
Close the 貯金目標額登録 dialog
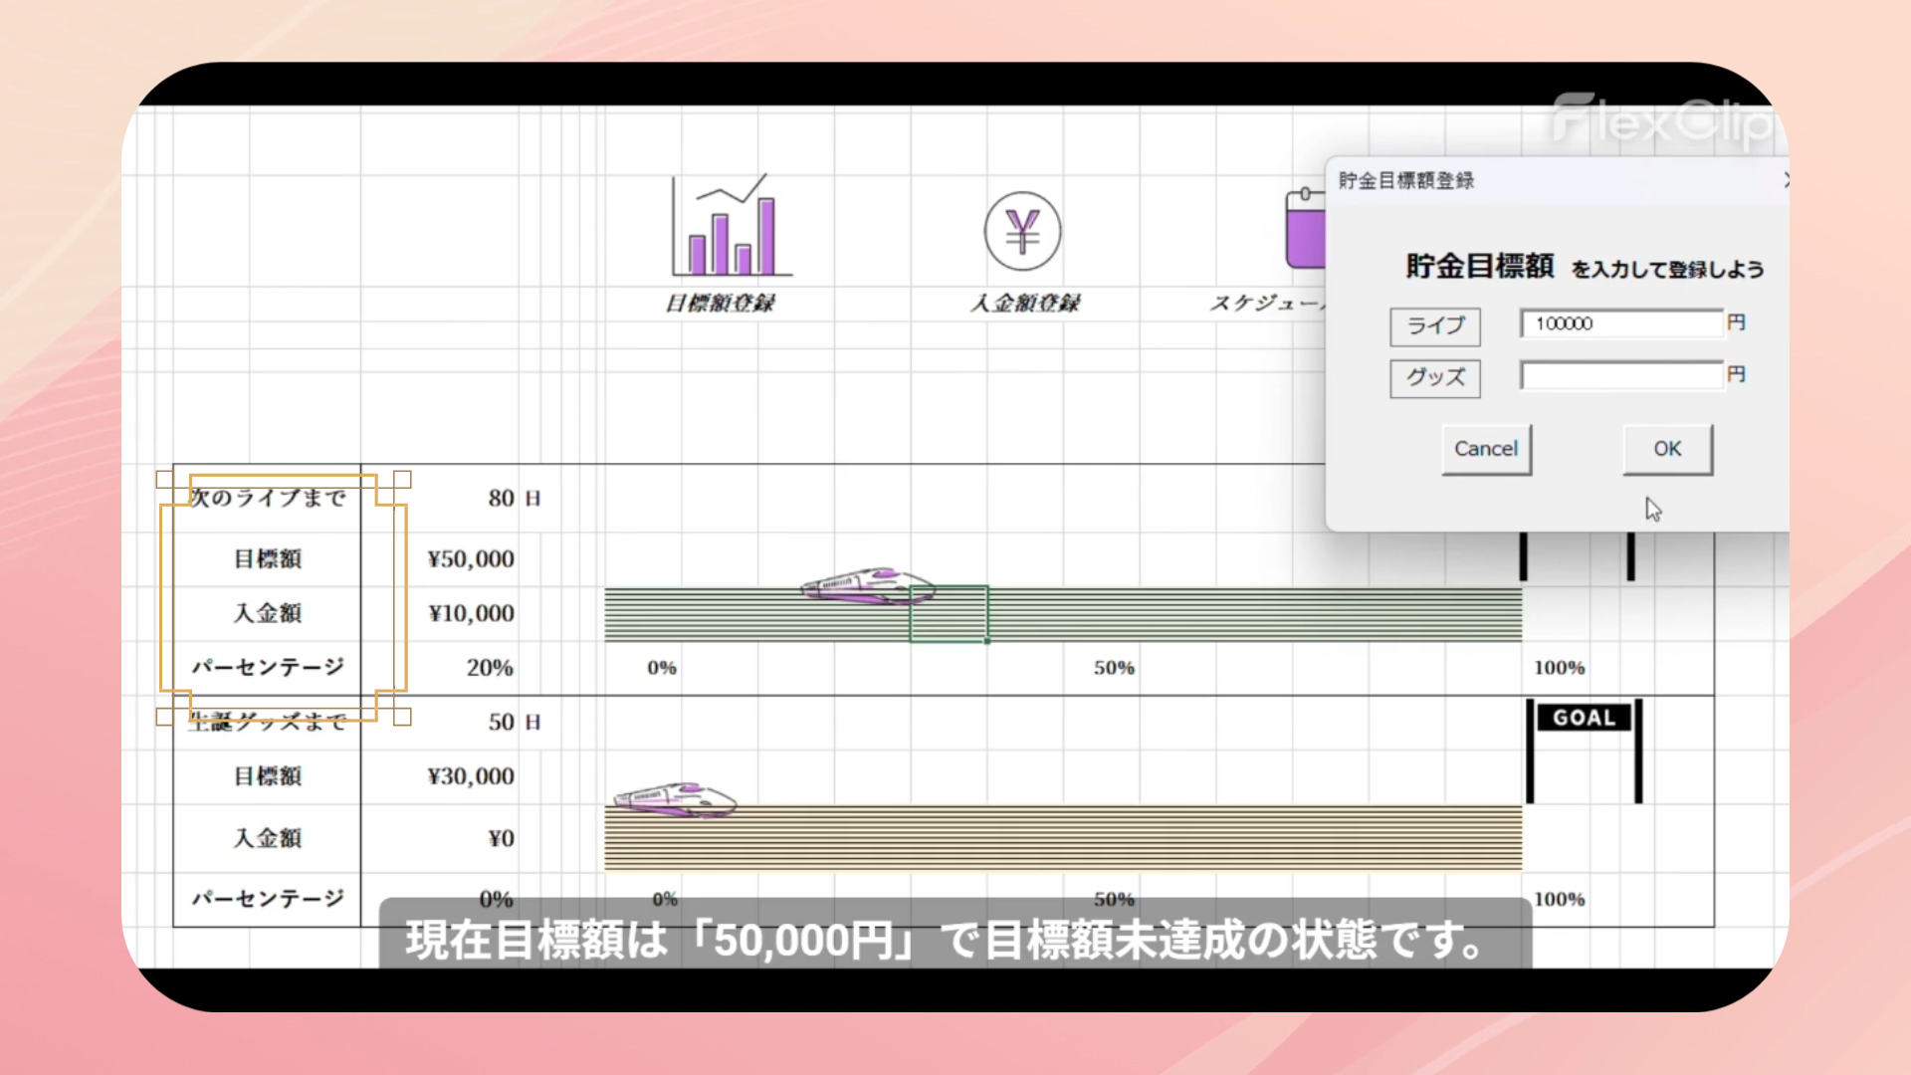click(x=1785, y=180)
